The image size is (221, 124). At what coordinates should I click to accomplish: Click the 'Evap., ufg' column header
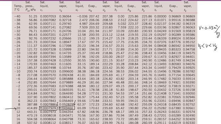tap(92, 8)
